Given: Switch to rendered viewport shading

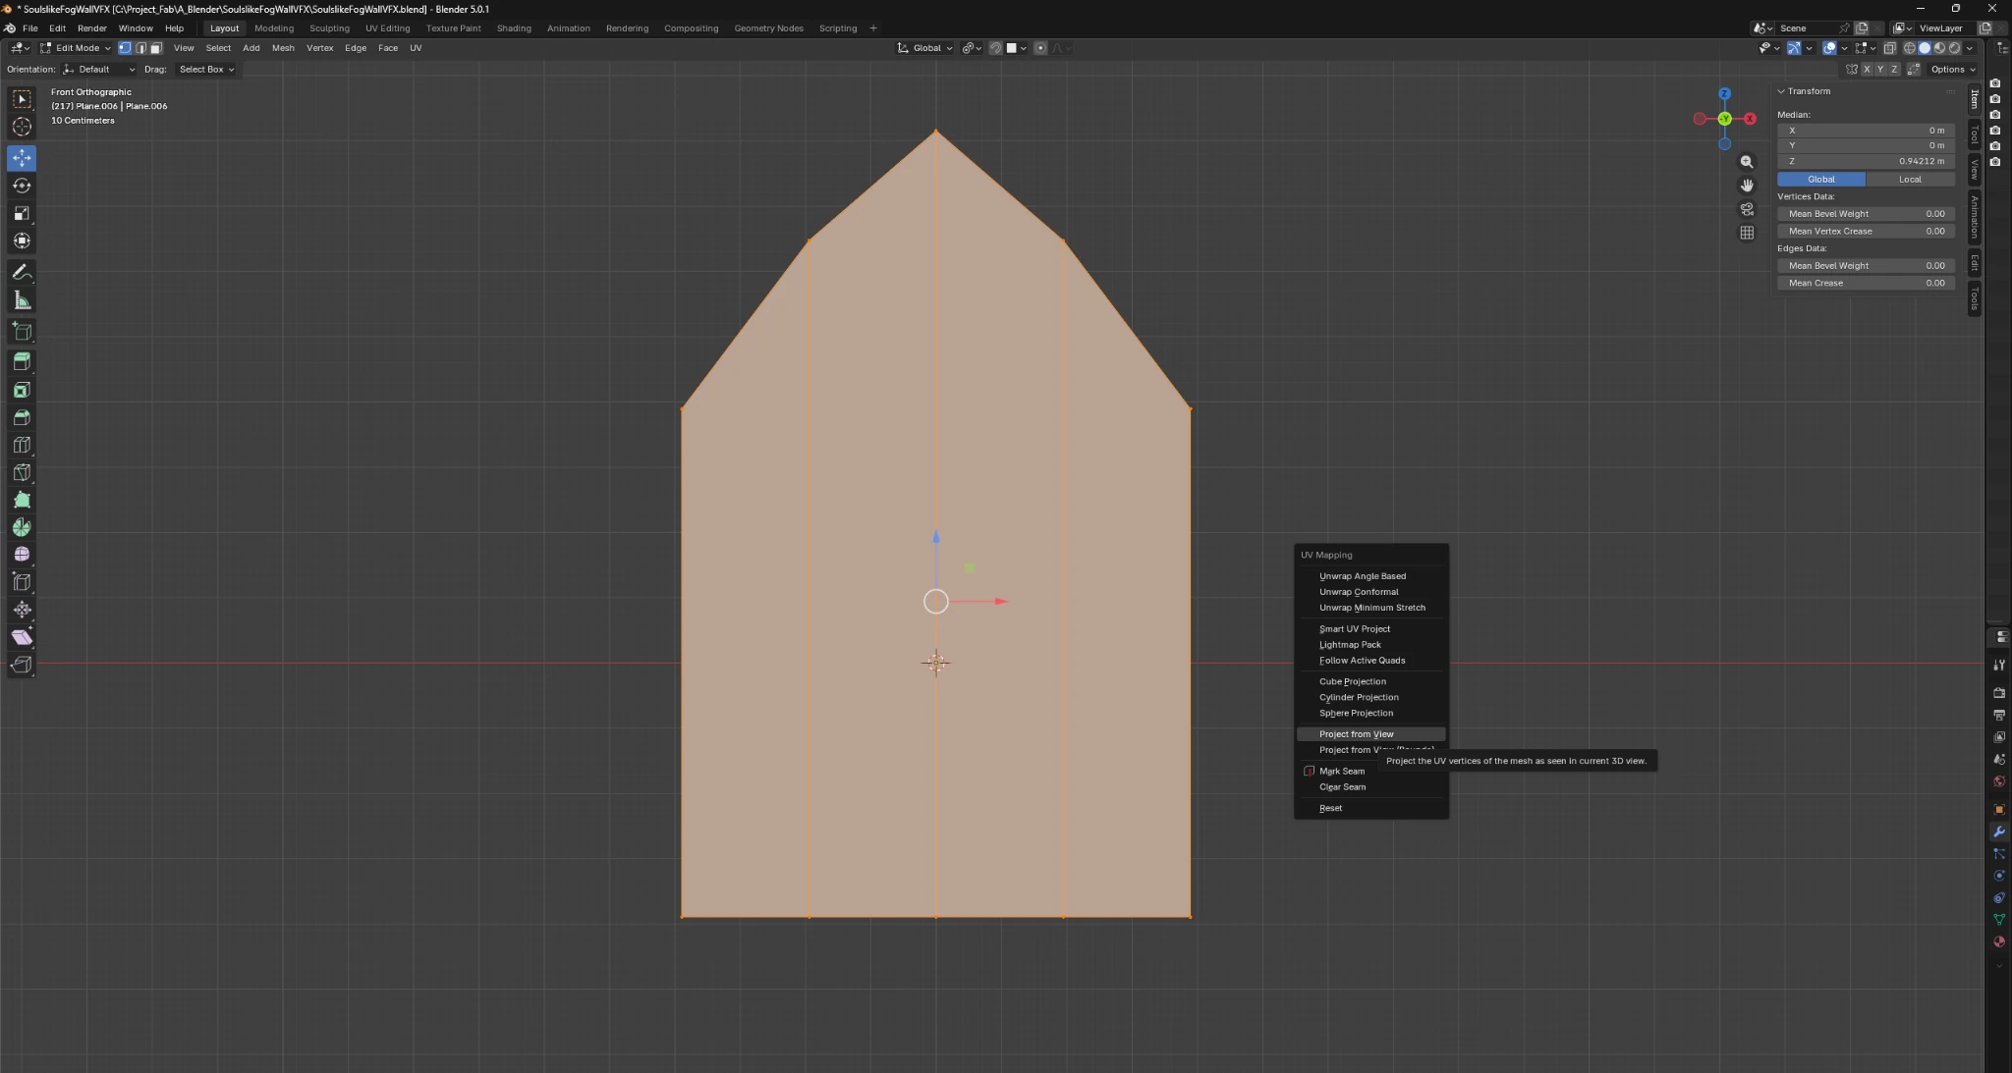Looking at the screenshot, I should pyautogui.click(x=1954, y=48).
